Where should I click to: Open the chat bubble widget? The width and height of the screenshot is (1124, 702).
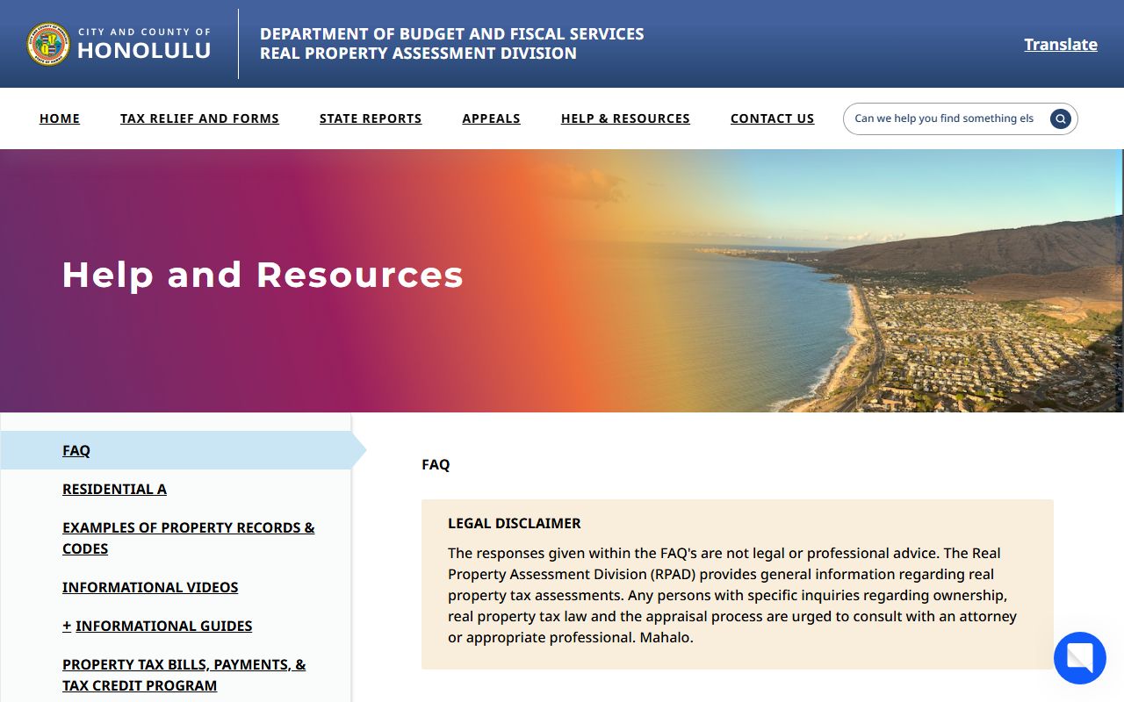click(1080, 658)
